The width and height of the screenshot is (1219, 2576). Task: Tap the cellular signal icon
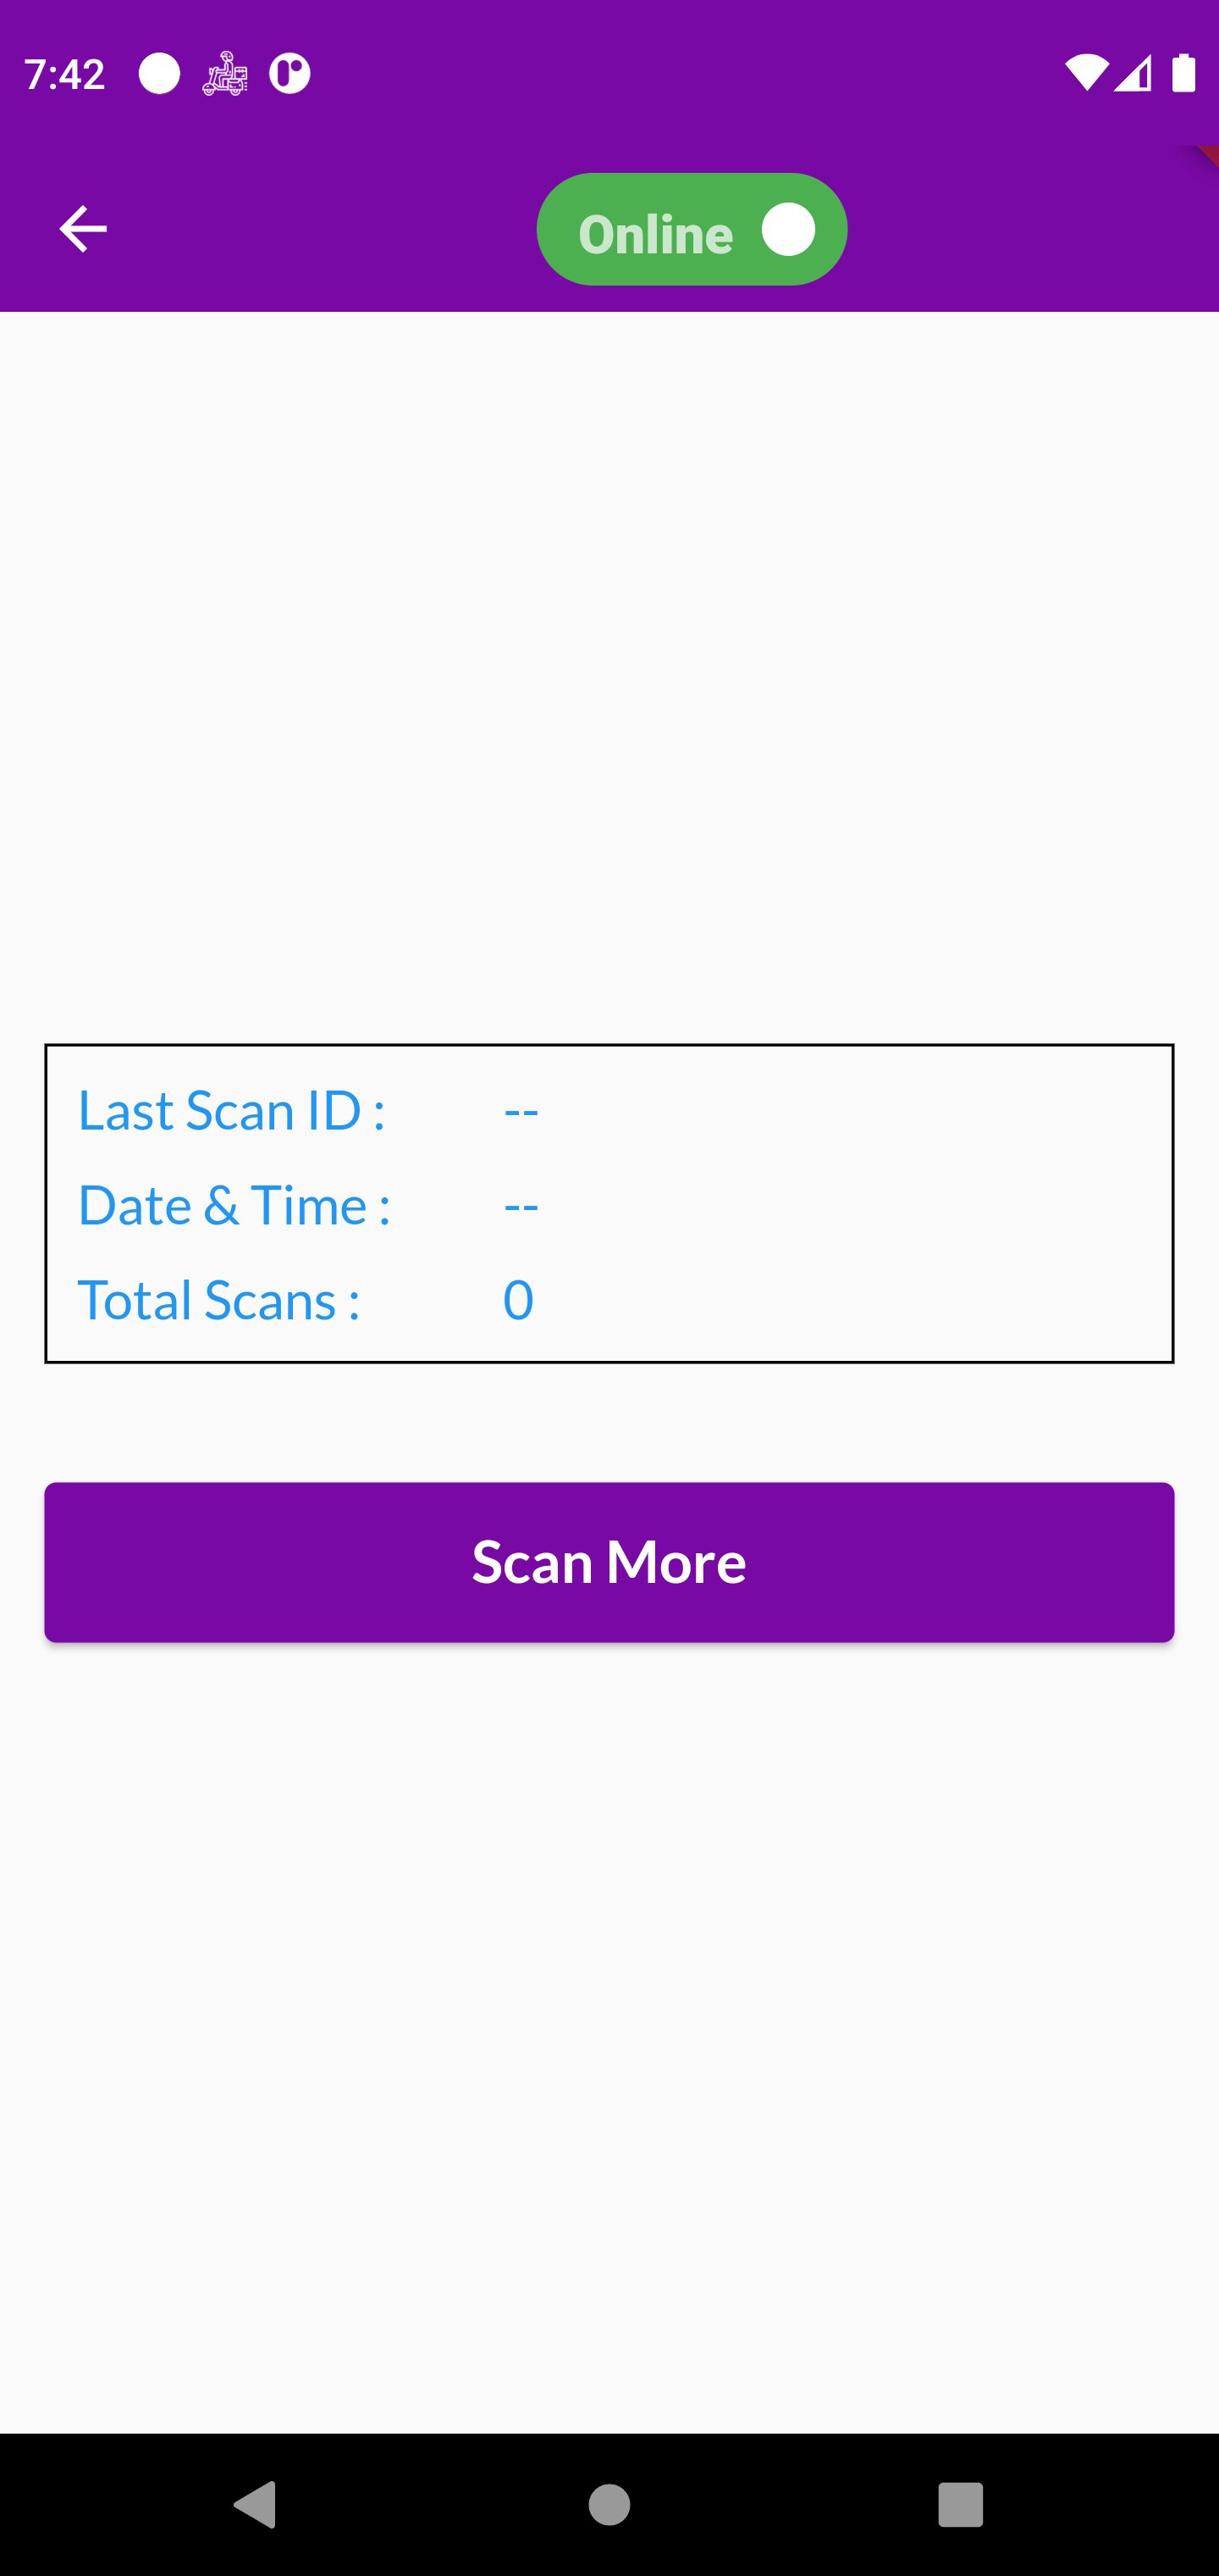[1133, 74]
